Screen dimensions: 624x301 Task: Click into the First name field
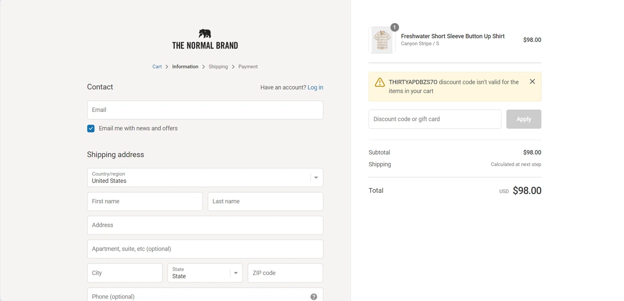click(x=145, y=202)
